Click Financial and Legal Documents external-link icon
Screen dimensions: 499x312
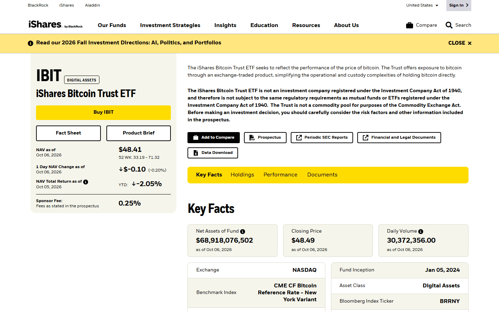point(366,138)
